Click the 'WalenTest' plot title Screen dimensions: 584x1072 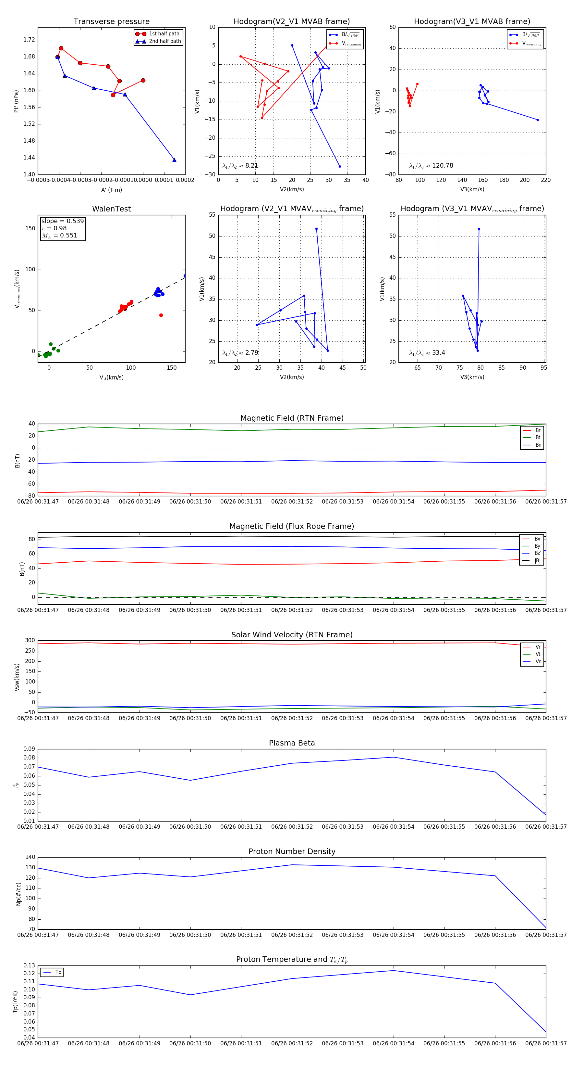(x=111, y=209)
